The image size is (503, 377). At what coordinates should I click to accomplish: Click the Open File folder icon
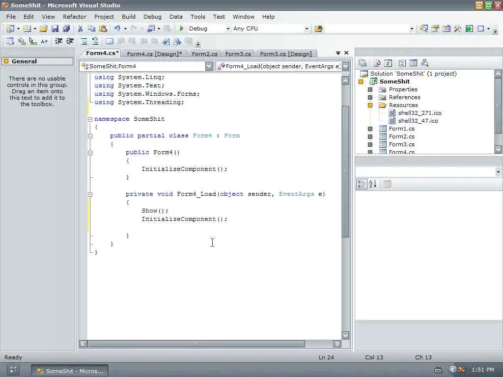[44, 28]
